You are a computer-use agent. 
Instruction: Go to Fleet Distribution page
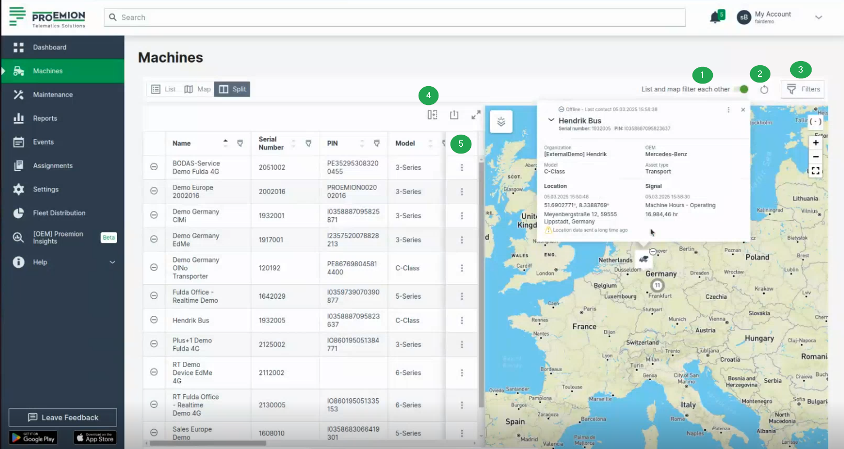59,213
